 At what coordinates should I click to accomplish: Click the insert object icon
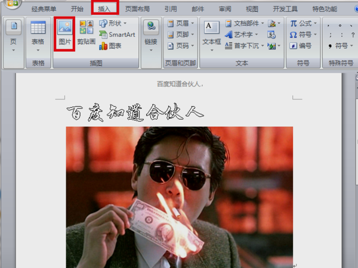coord(274,46)
